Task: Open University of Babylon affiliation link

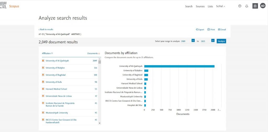Action: click(x=55, y=68)
